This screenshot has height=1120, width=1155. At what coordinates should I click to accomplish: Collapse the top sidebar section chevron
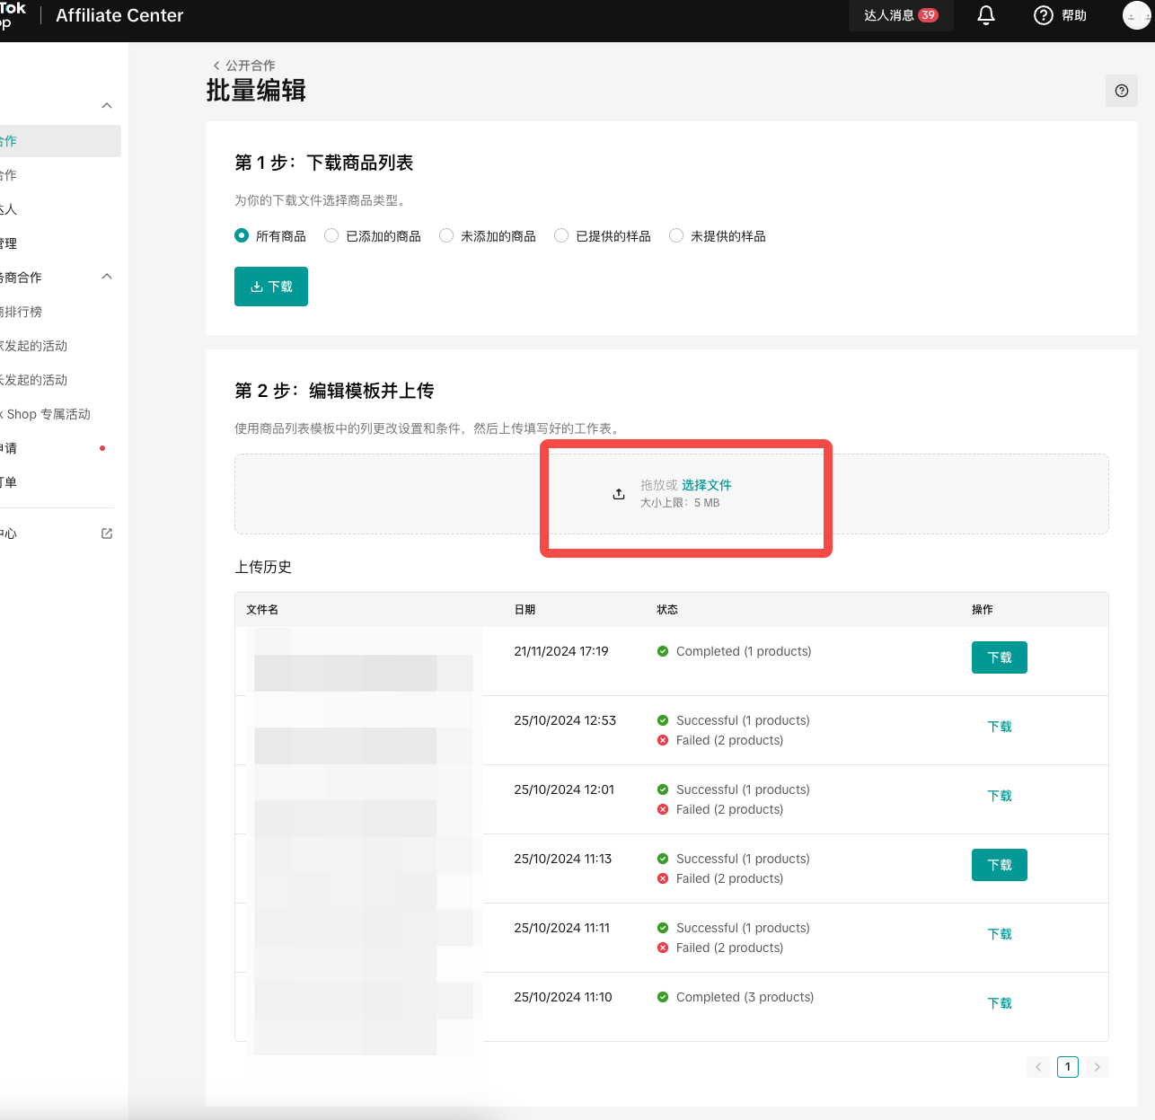coord(107,106)
